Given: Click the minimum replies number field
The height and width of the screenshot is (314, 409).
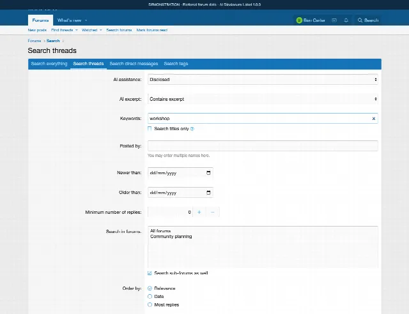Looking at the screenshot, I should click(170, 212).
